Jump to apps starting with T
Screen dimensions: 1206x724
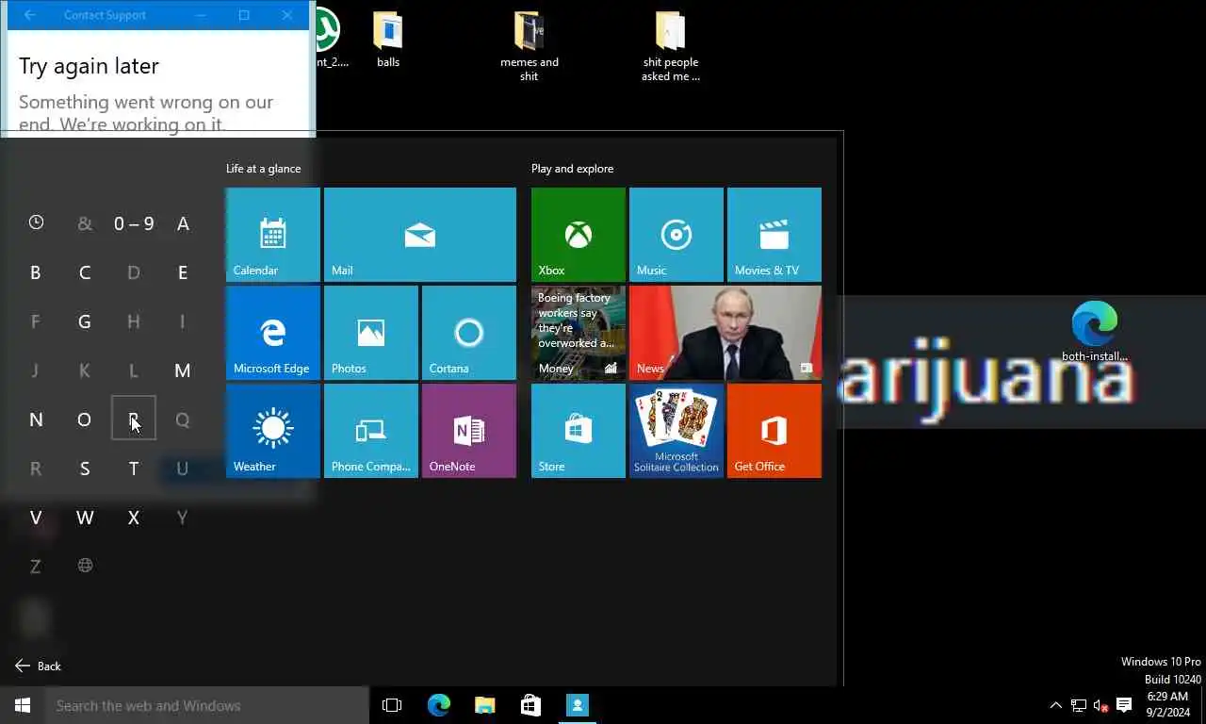pos(134,469)
